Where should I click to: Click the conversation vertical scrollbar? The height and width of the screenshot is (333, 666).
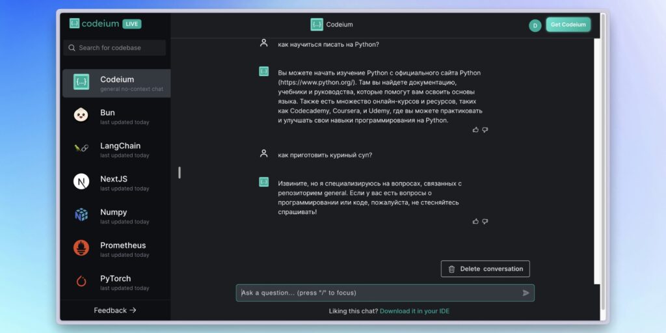tap(597, 161)
